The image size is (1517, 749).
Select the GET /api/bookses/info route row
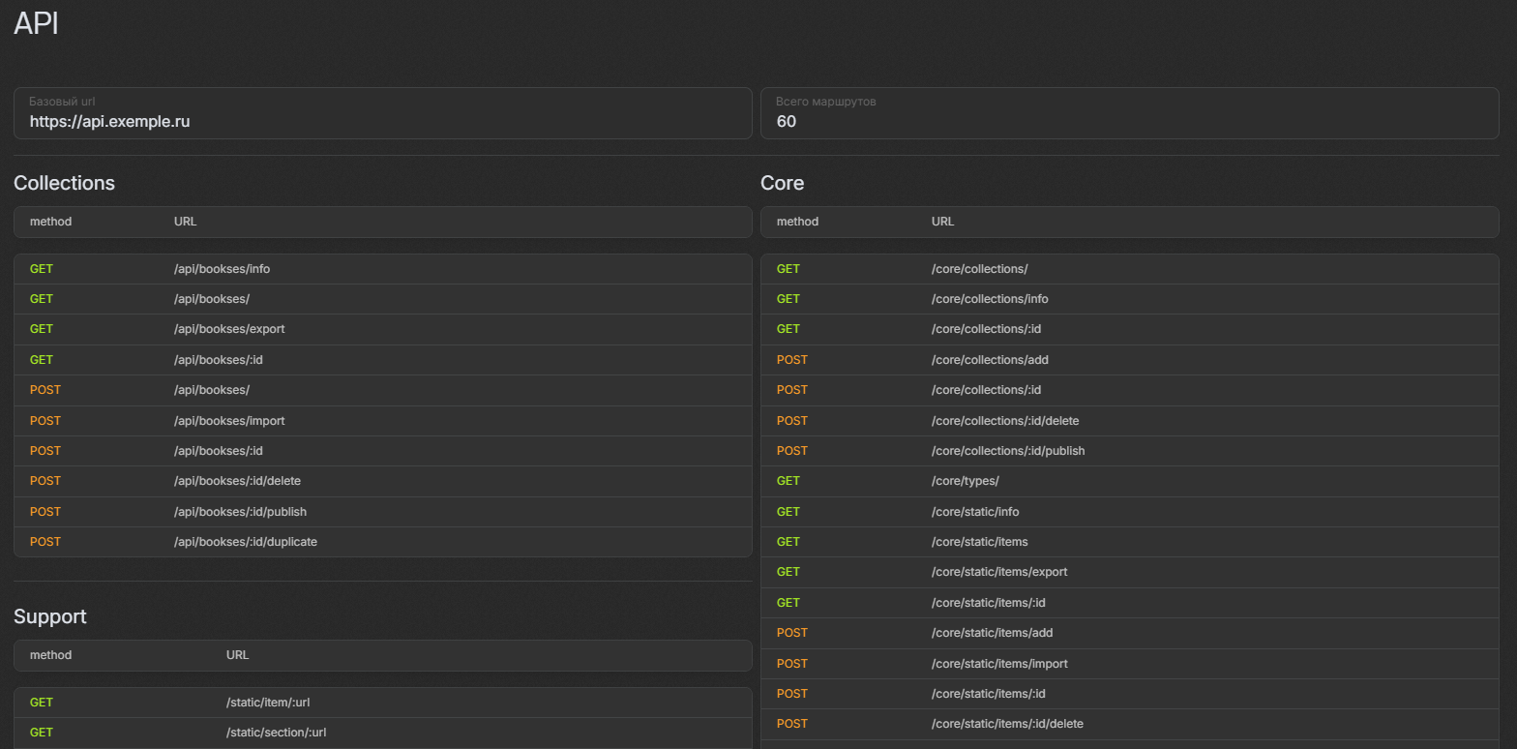click(382, 269)
